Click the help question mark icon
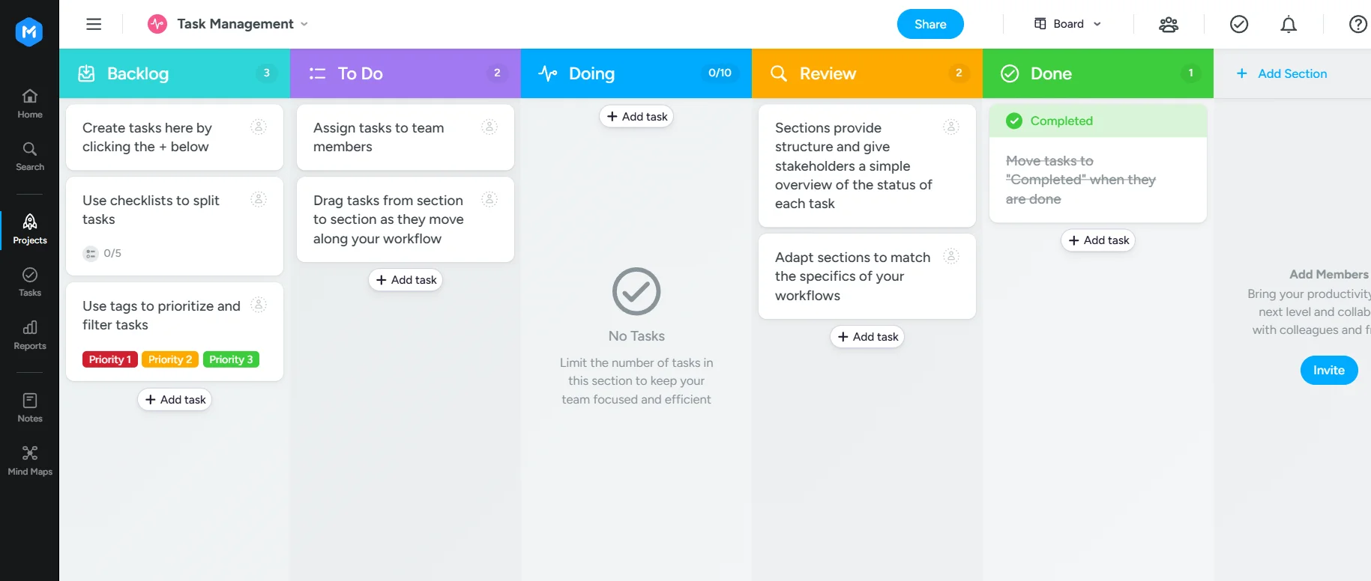Screen dimensions: 1371x581 1358,25
